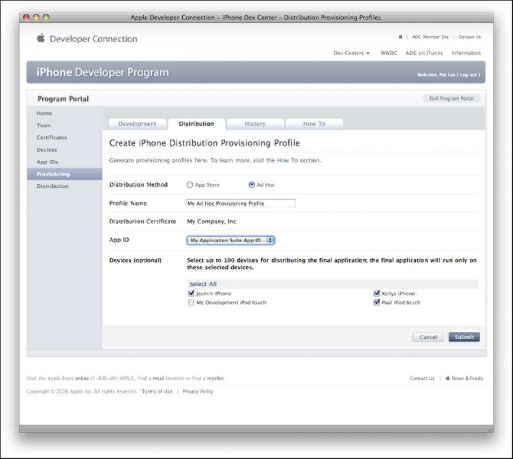Open the History tab

tap(255, 124)
